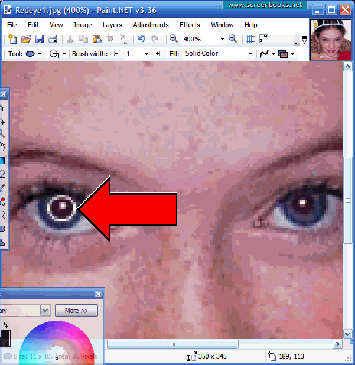
Task: Zoom in using the magnifier plus icon
Action: [233, 39]
